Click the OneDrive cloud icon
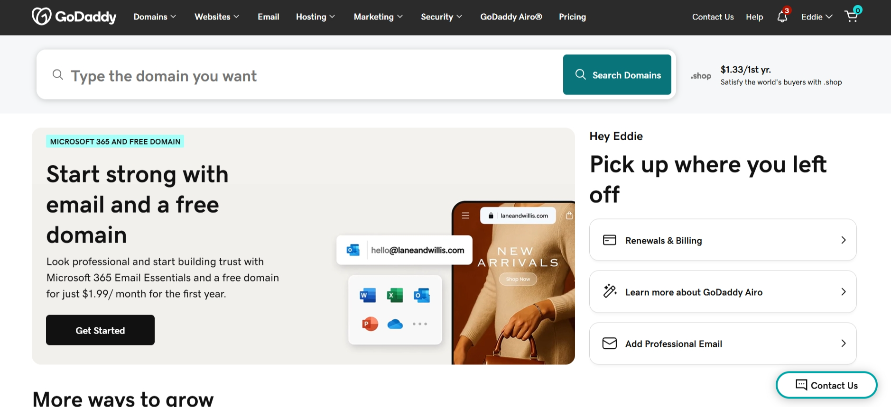 [395, 324]
